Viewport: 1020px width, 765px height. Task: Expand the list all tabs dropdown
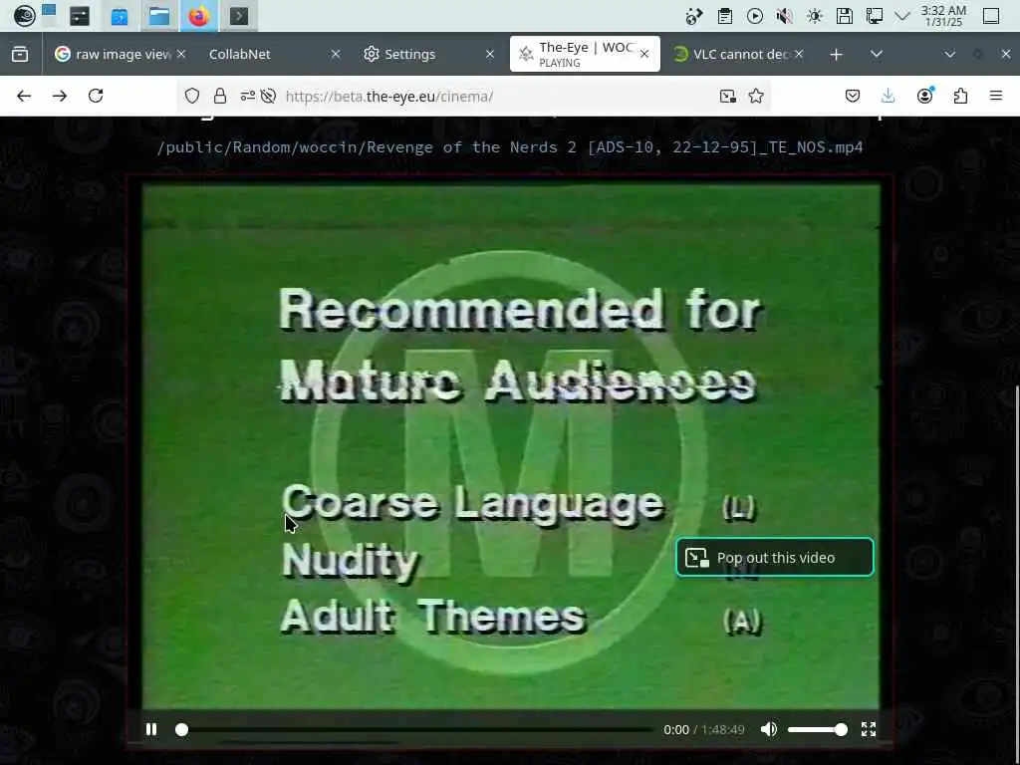click(x=877, y=54)
